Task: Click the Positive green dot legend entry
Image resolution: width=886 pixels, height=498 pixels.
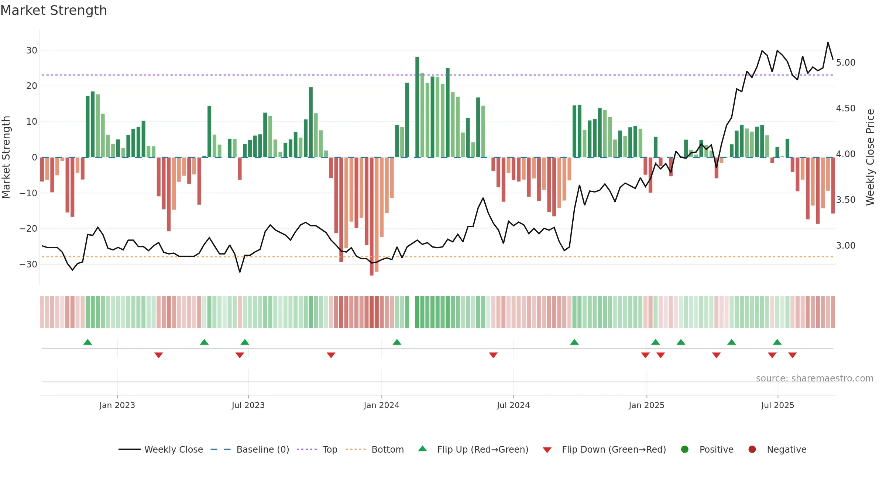Action: tap(707, 449)
